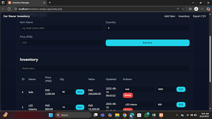212x119 pixels.
Task: Open the Windows Start menu
Action: 51,115
